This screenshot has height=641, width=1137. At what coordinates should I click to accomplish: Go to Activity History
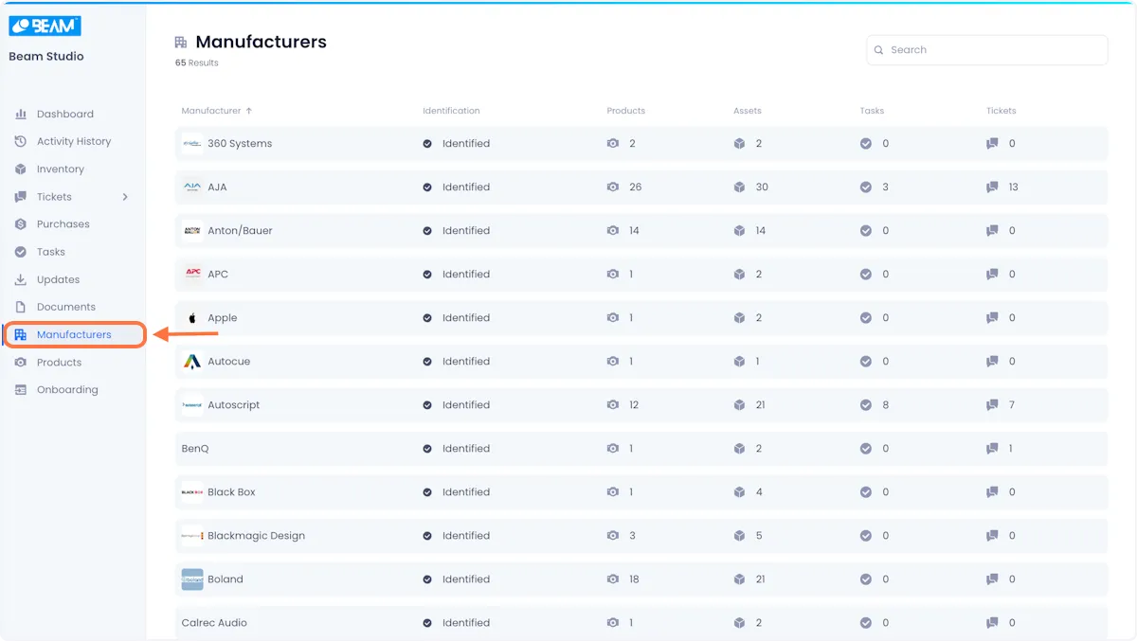74,141
